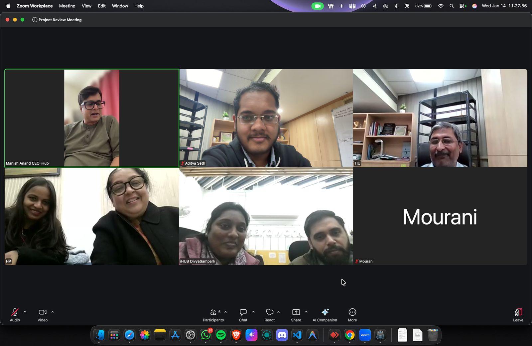Image resolution: width=532 pixels, height=346 pixels.
Task: Open the AirPlay menu bar icon
Action: coord(385,6)
